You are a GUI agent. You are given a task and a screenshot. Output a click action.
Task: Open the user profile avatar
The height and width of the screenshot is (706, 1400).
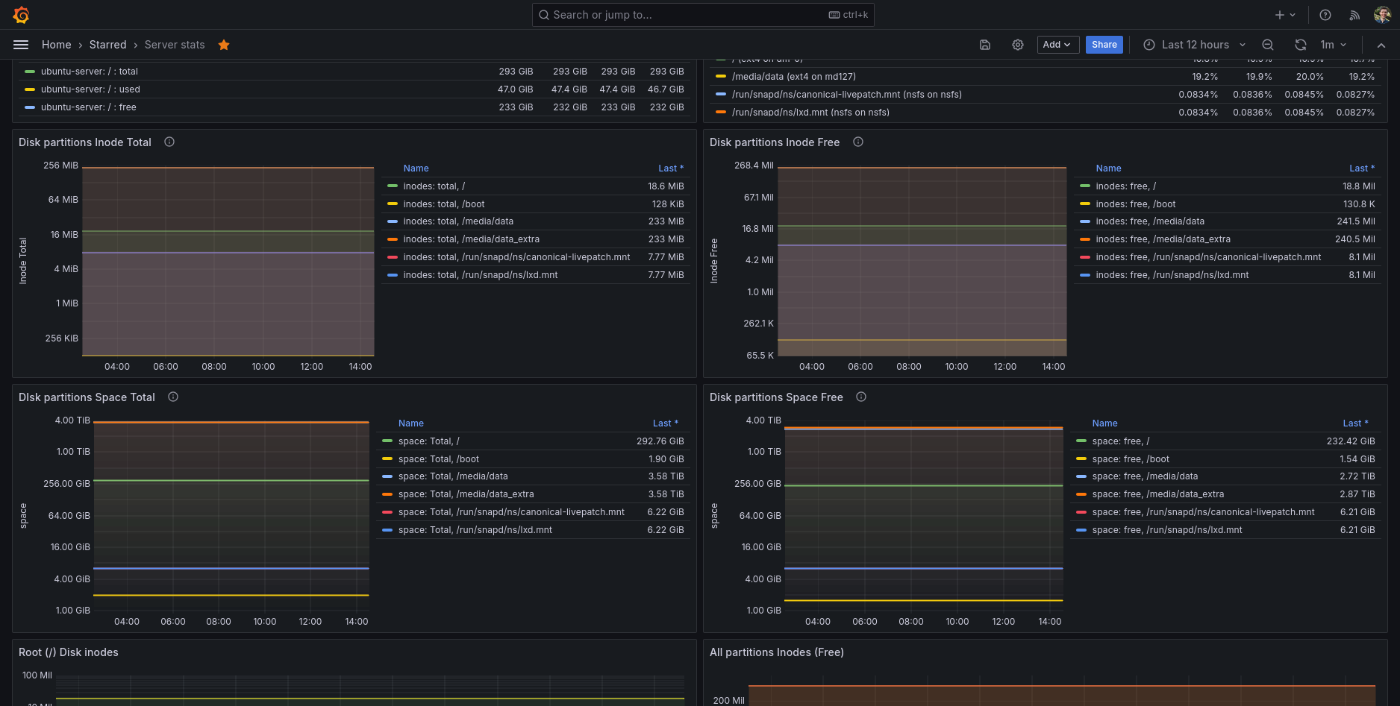[x=1382, y=15]
